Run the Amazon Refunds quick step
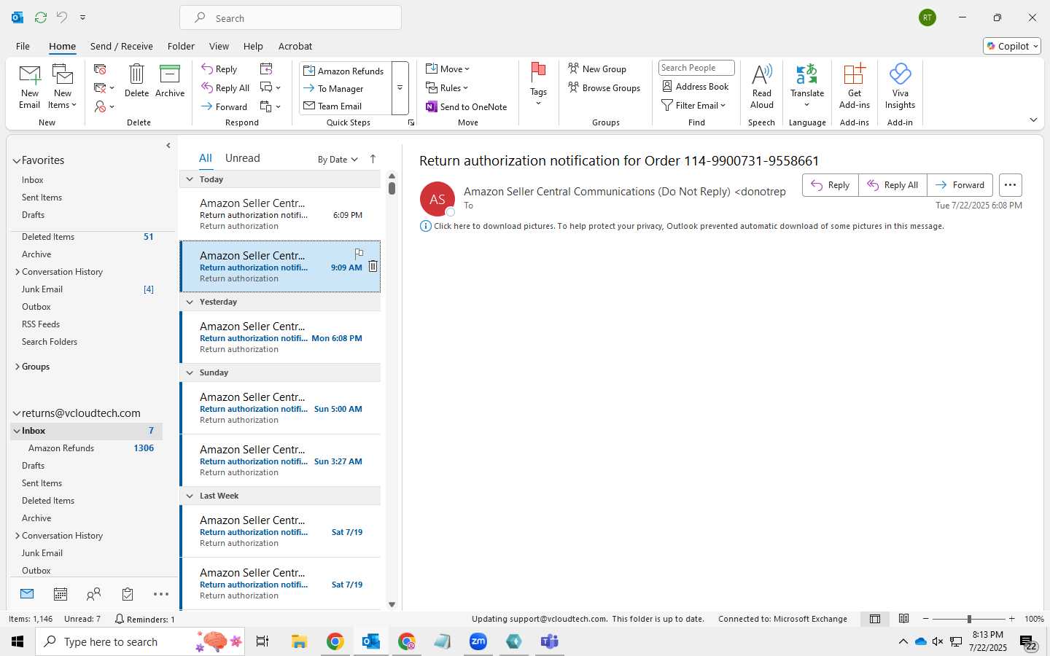 tap(344, 71)
